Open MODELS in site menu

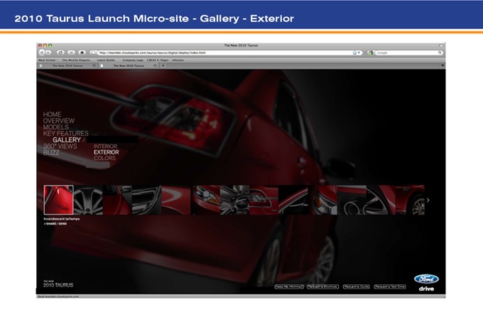click(x=55, y=127)
